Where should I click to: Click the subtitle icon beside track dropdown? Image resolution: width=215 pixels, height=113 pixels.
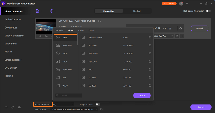coord(177,36)
